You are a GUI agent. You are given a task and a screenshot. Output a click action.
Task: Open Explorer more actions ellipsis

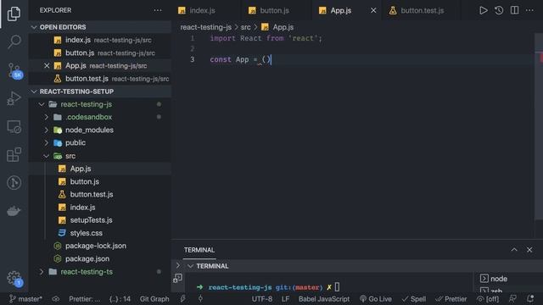coord(158,10)
